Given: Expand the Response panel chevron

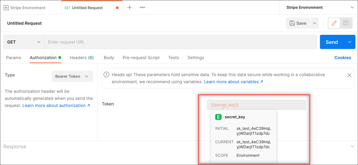Looking at the screenshot, I should coord(352,147).
